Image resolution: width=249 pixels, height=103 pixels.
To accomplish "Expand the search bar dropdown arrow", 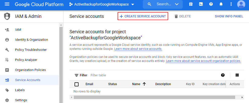I will (177, 4).
